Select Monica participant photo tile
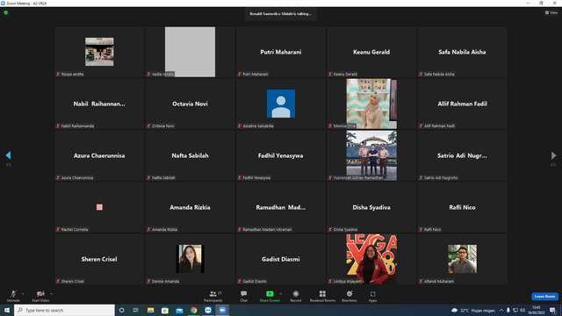The width and height of the screenshot is (562, 316). tap(371, 104)
